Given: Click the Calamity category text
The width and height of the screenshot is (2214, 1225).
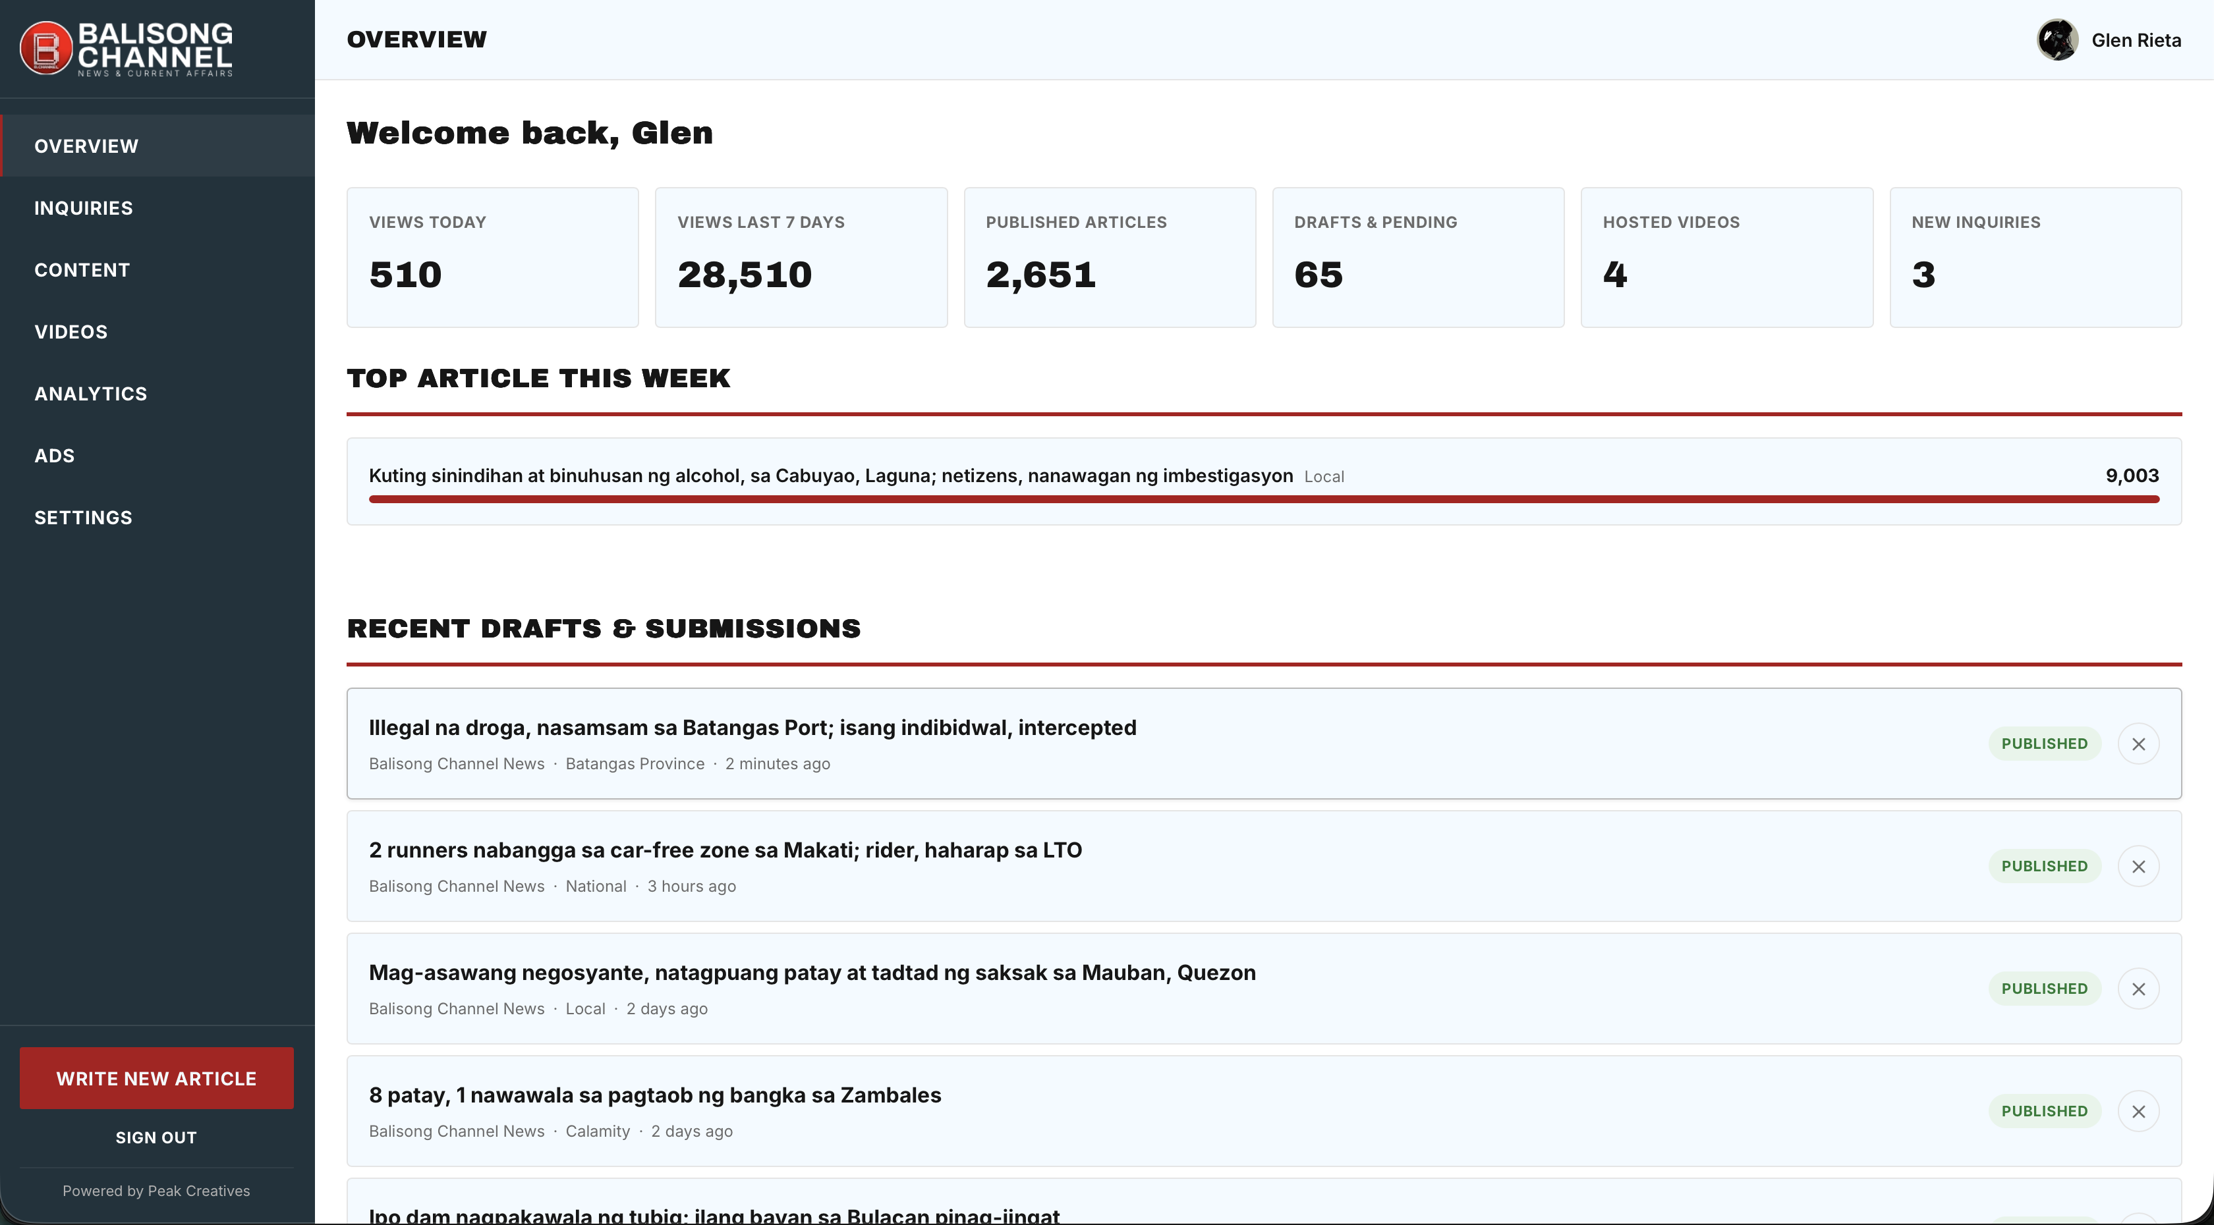Looking at the screenshot, I should [598, 1131].
